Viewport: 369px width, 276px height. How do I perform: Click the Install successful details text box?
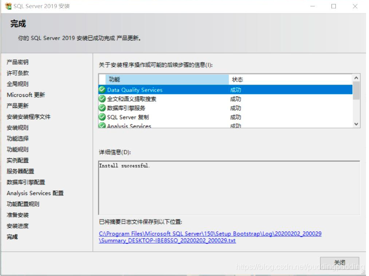[229, 188]
